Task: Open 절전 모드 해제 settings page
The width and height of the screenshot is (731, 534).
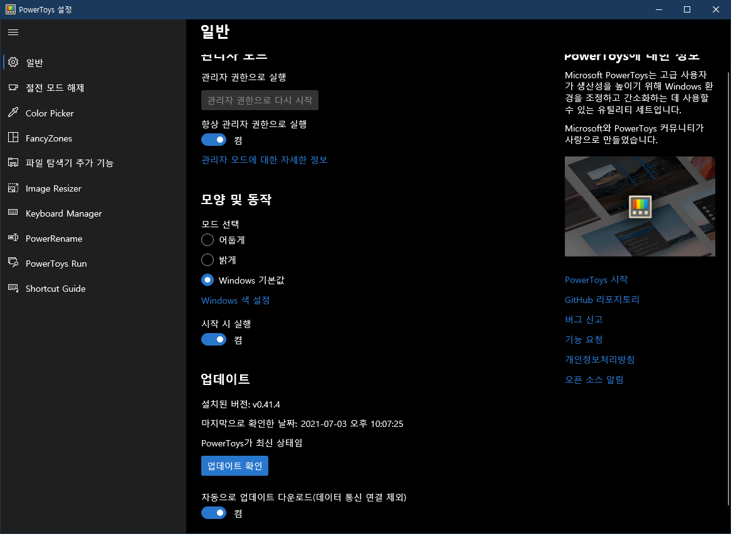Action: (x=93, y=88)
